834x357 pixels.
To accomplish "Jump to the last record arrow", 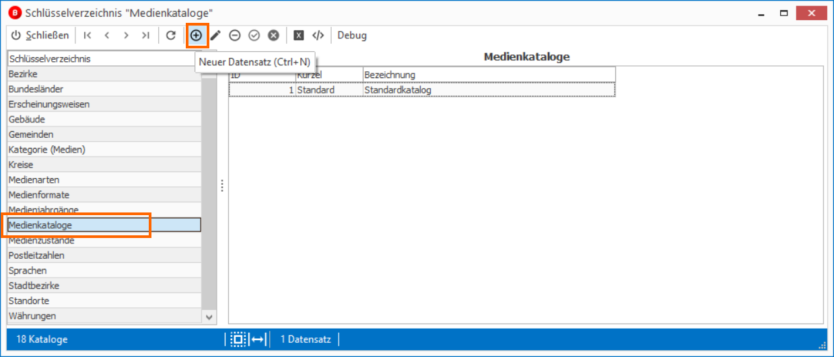I will pos(145,35).
